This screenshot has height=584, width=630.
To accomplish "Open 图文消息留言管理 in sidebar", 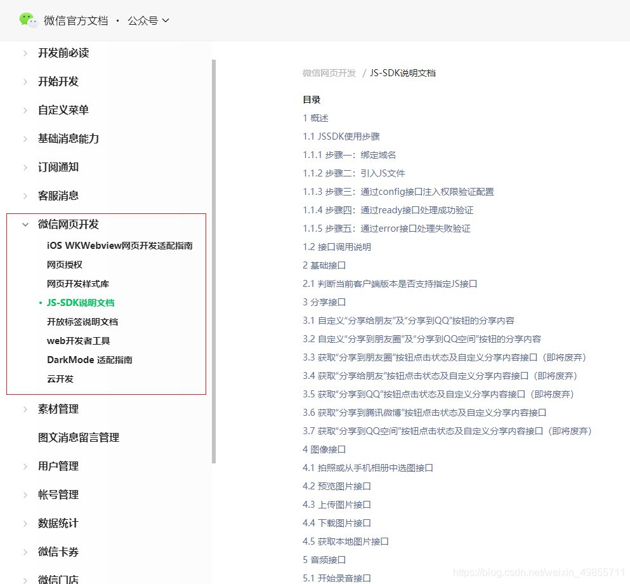I will 78,437.
